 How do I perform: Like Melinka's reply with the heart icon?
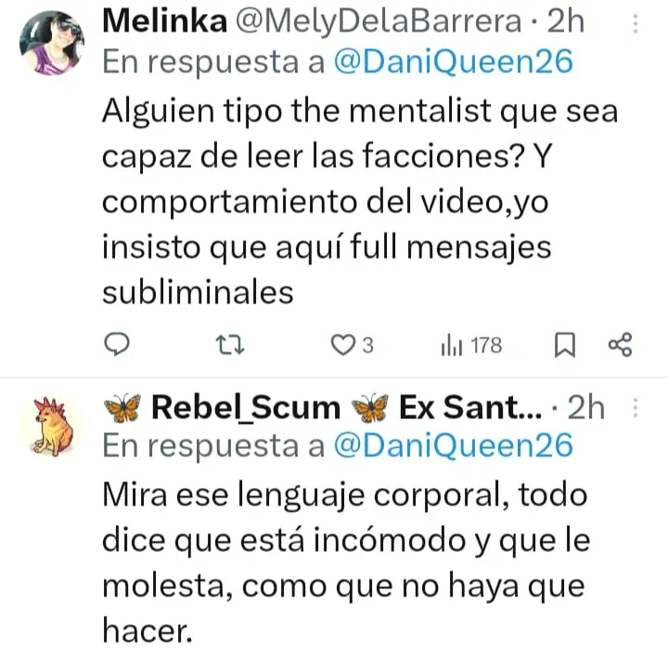(344, 346)
